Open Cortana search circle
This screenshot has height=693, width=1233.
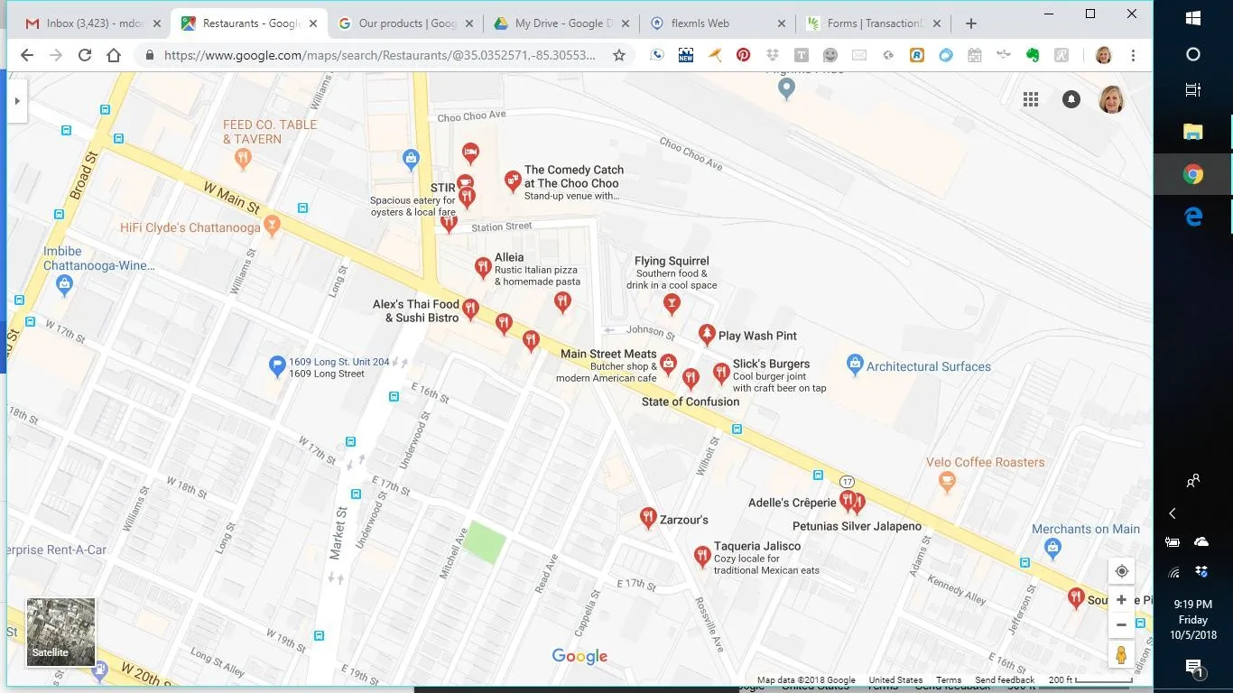click(x=1193, y=54)
